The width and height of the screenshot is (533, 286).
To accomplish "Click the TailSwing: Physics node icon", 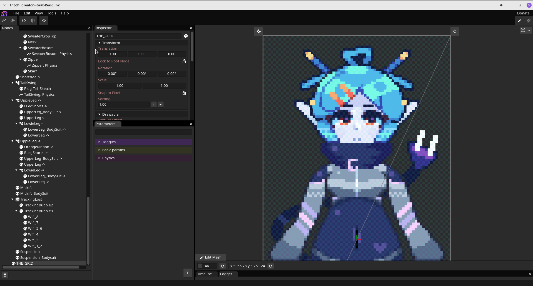I will (x=21, y=95).
